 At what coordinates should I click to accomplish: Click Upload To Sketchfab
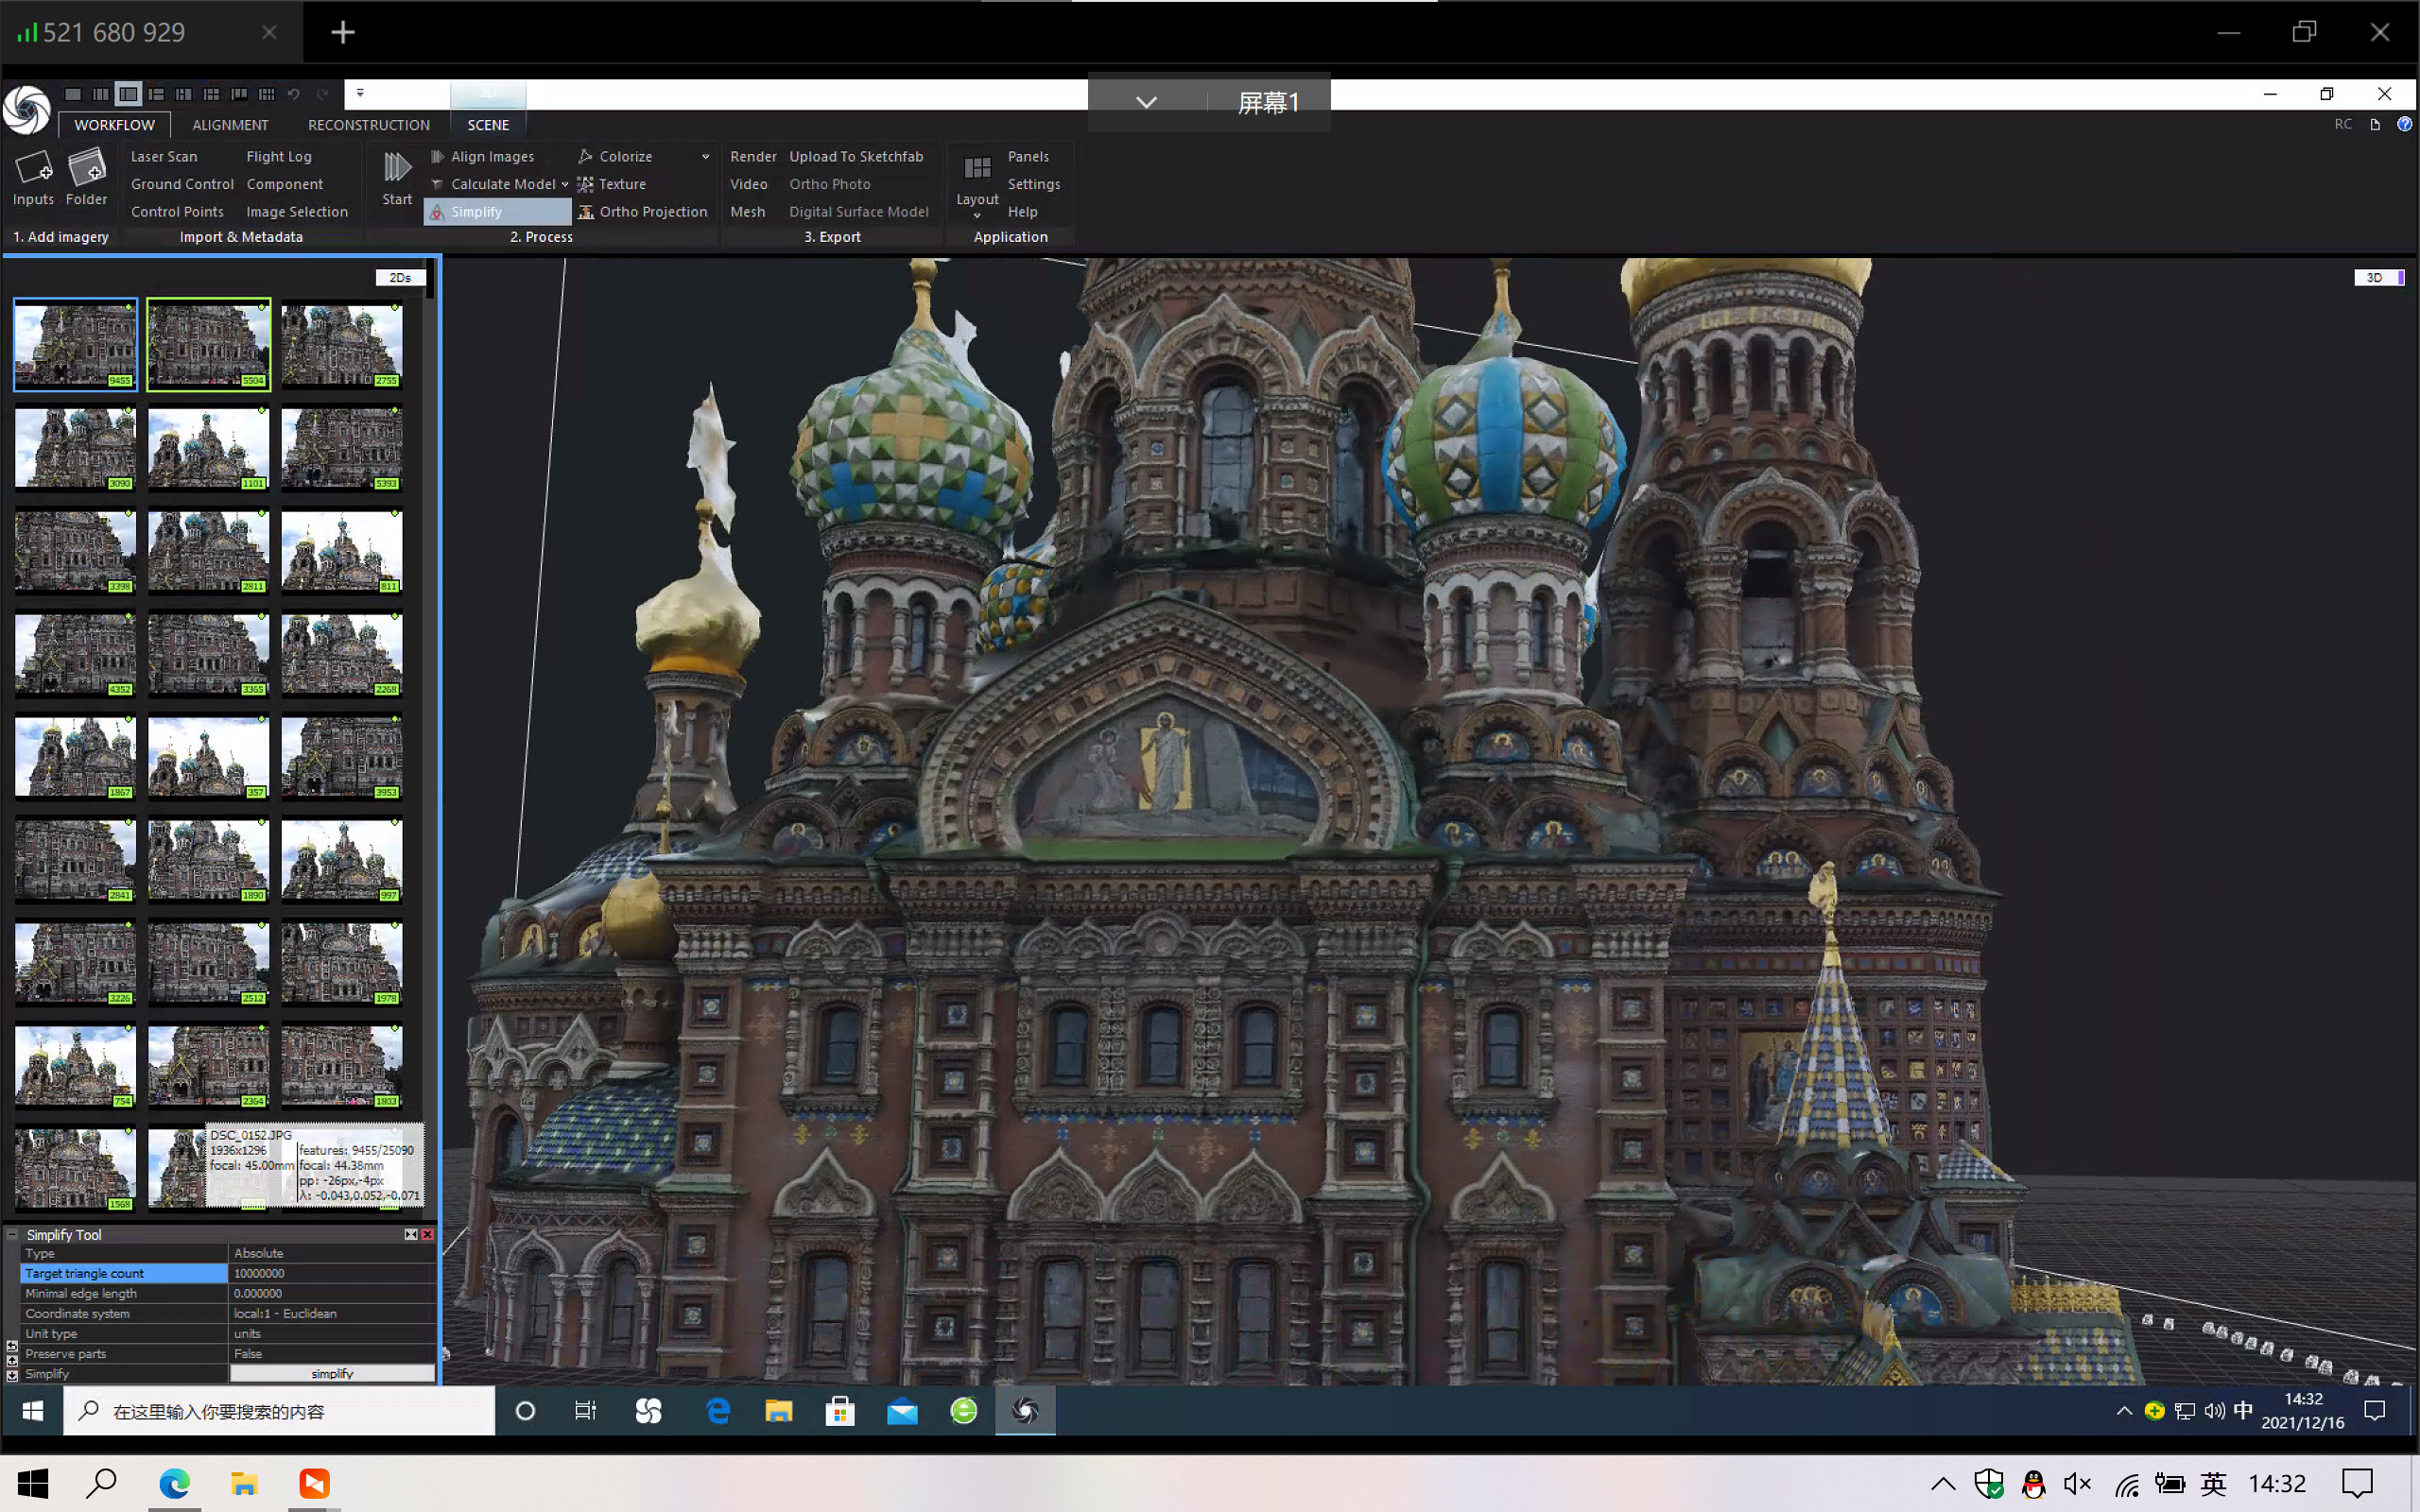856,156
